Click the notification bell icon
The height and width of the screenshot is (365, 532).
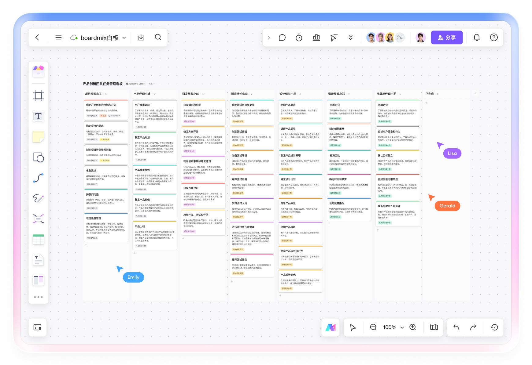pyautogui.click(x=476, y=38)
